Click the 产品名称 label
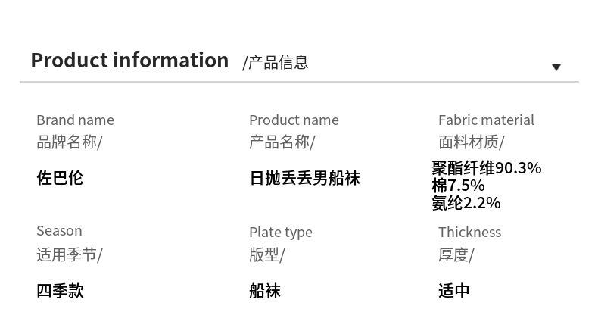 coord(282,142)
